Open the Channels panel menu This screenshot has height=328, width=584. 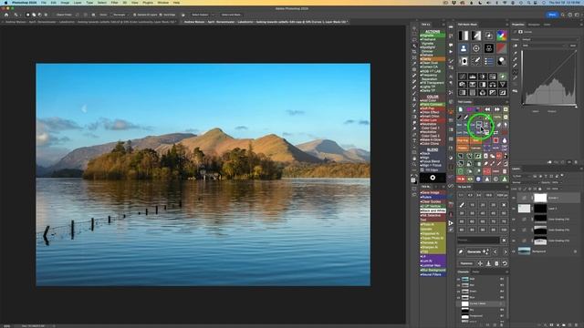click(506, 272)
